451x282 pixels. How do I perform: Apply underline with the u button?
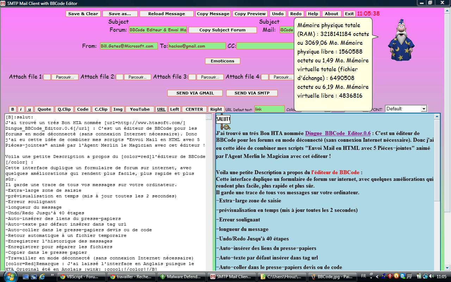29,109
